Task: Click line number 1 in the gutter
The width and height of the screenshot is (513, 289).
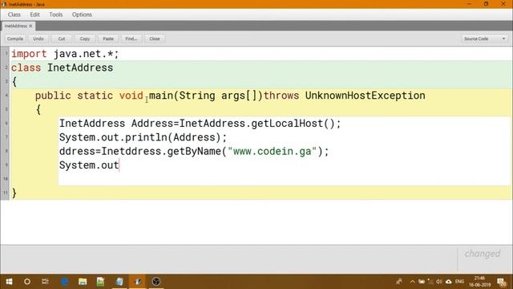Action: point(6,54)
